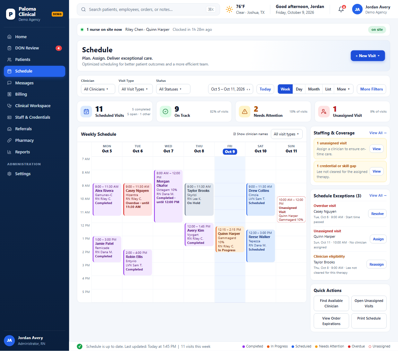Click the Billing document icon

point(9,94)
